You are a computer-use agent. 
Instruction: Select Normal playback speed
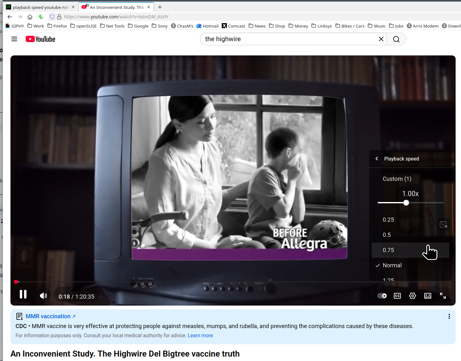410,265
